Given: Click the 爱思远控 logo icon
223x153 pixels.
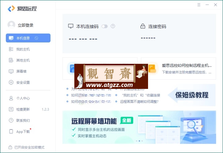Looking at the screenshot, I should click(11, 9).
